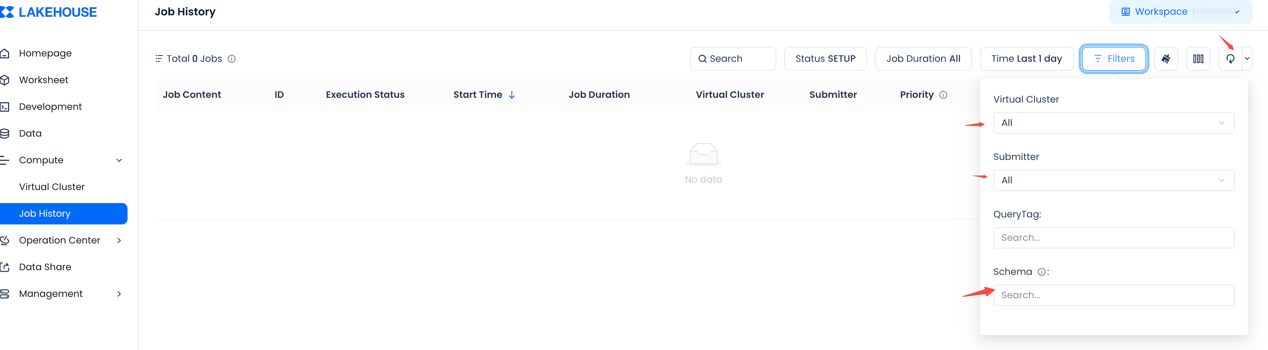The image size is (1268, 350).
Task: Click the Filters button
Action: [1113, 59]
